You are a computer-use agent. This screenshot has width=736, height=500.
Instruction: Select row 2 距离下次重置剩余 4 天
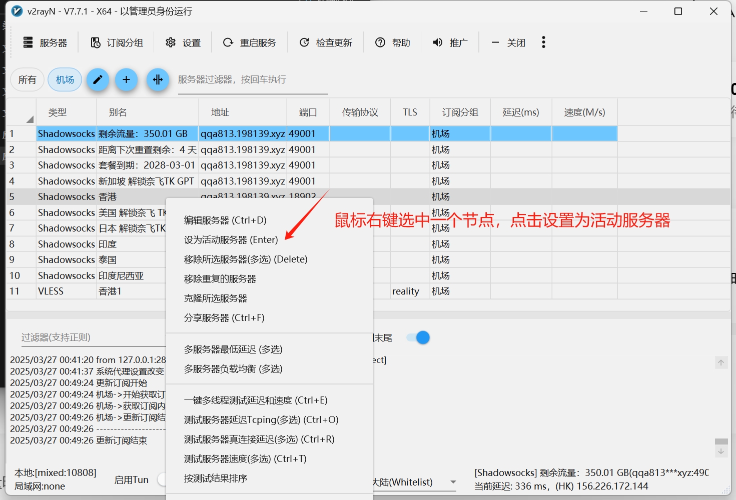[x=311, y=149]
